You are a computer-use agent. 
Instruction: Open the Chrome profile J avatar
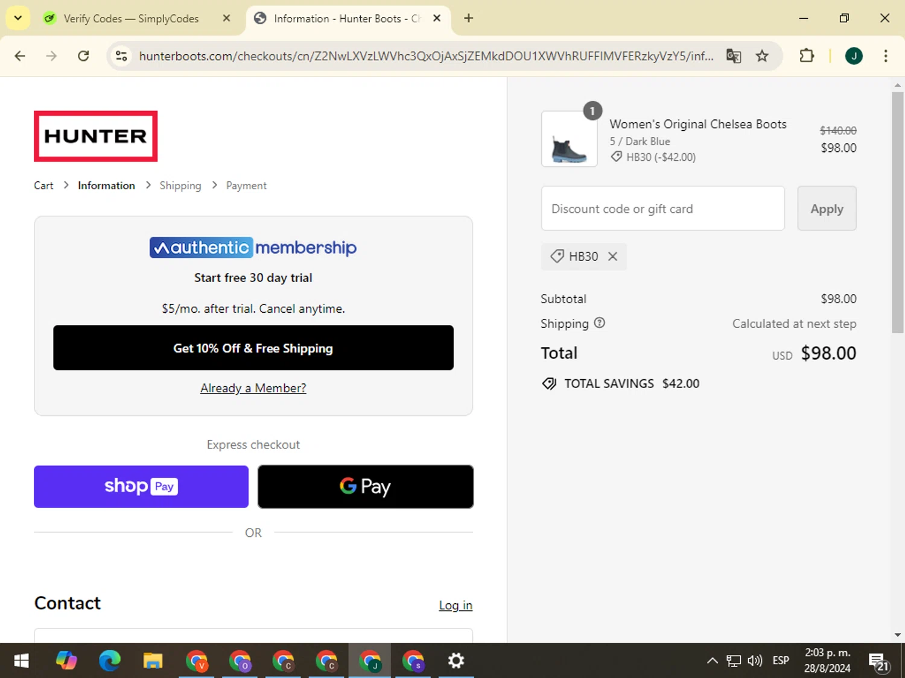[854, 56]
